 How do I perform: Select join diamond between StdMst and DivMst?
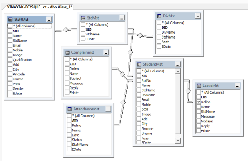pos(140,35)
